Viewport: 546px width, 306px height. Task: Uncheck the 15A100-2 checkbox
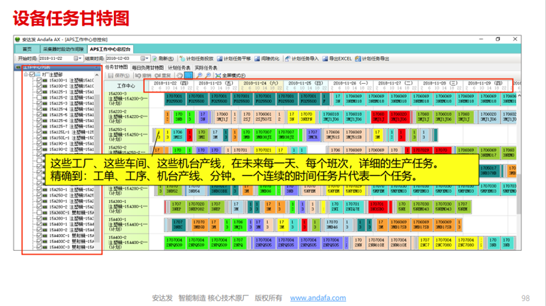coord(39,86)
